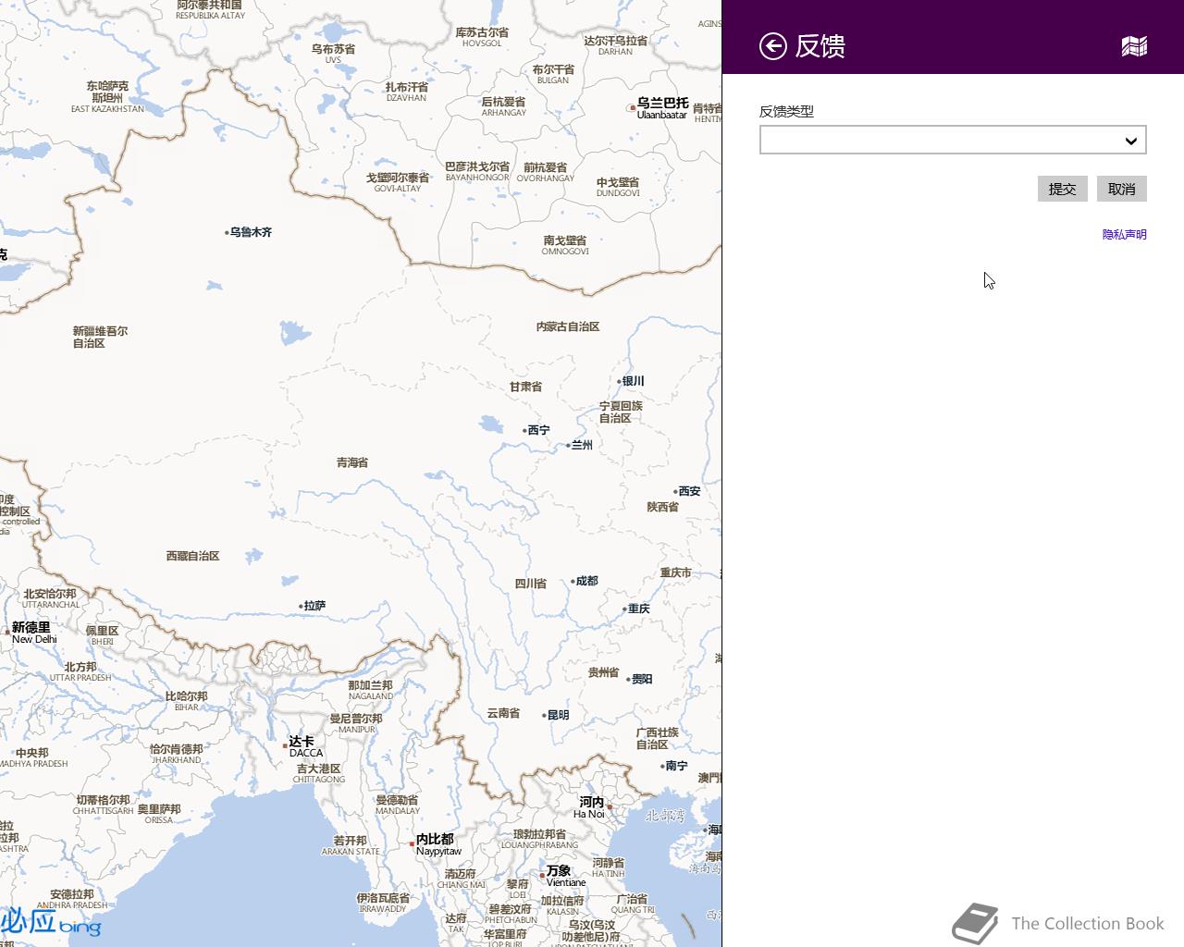This screenshot has width=1184, height=947.
Task: Click 重庆 city label
Action: tap(637, 609)
